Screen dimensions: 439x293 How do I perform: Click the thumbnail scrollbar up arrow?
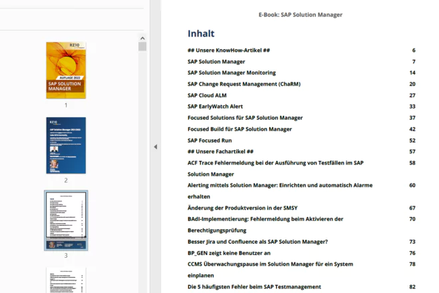point(142,38)
